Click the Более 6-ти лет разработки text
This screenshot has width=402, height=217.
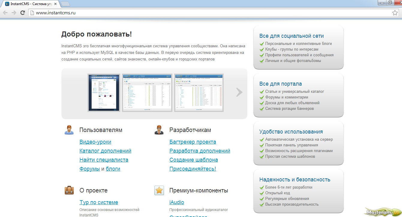289,187
